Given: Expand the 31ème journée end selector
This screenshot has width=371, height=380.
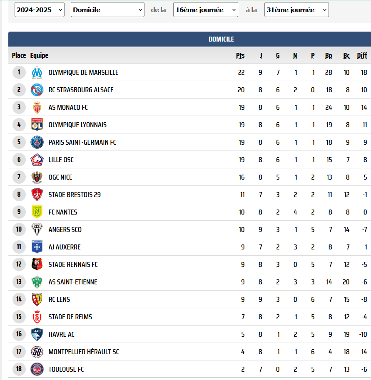Looking at the screenshot, I should (x=296, y=10).
